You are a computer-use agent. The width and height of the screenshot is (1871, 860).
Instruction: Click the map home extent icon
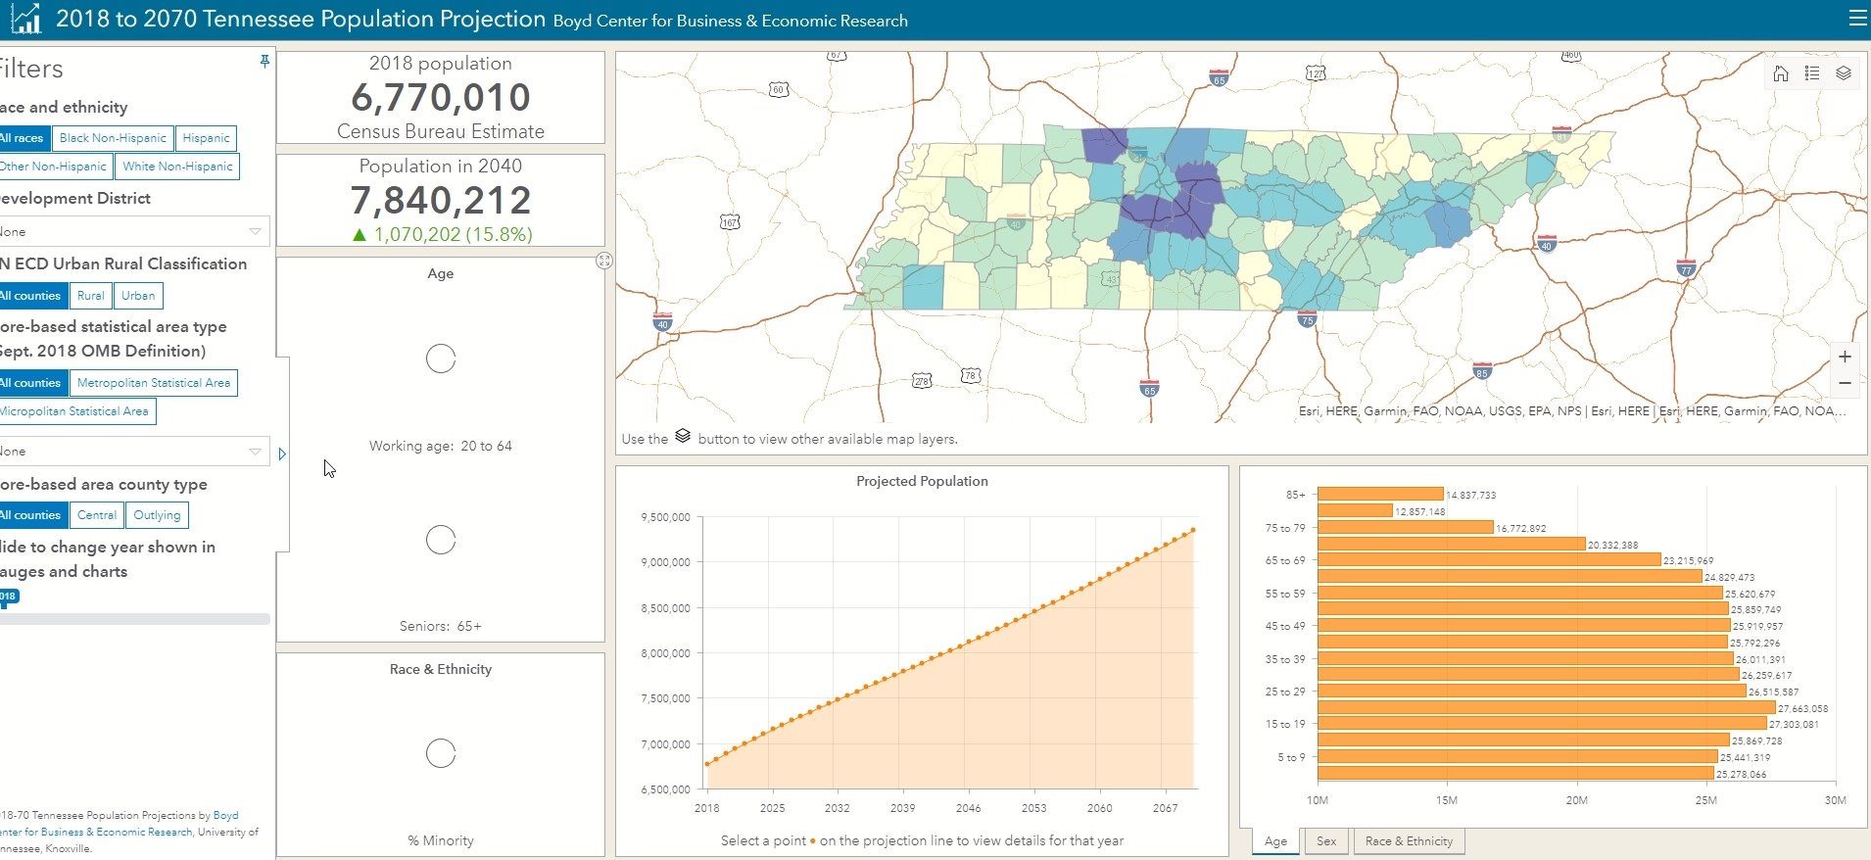pos(1781,73)
